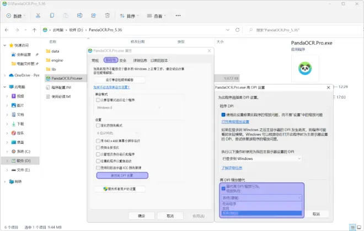This screenshot has height=231, width=364.
Task: Open the three-dot See more menu
Action: click(x=178, y=15)
